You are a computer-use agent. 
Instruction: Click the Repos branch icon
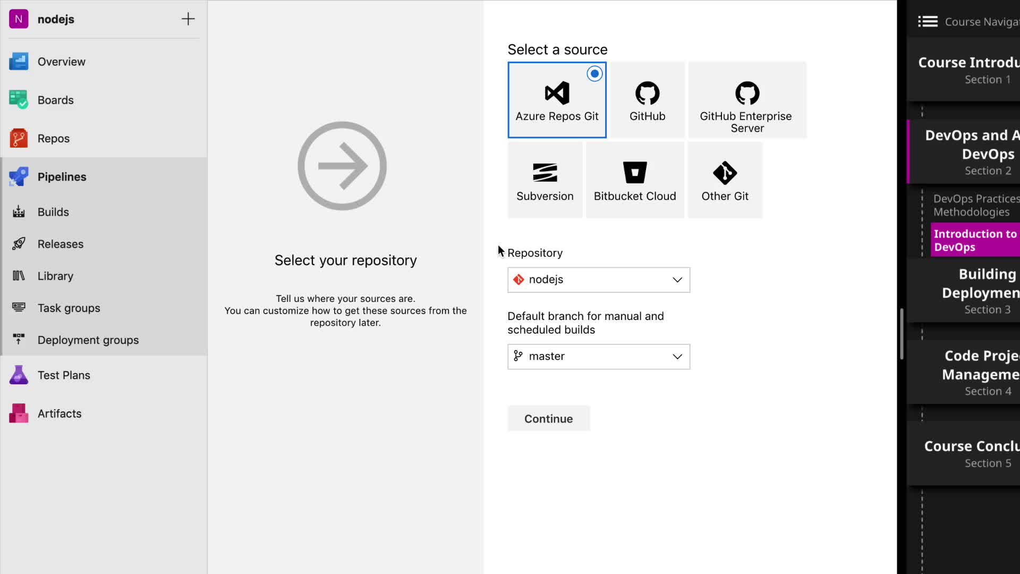coord(19,138)
